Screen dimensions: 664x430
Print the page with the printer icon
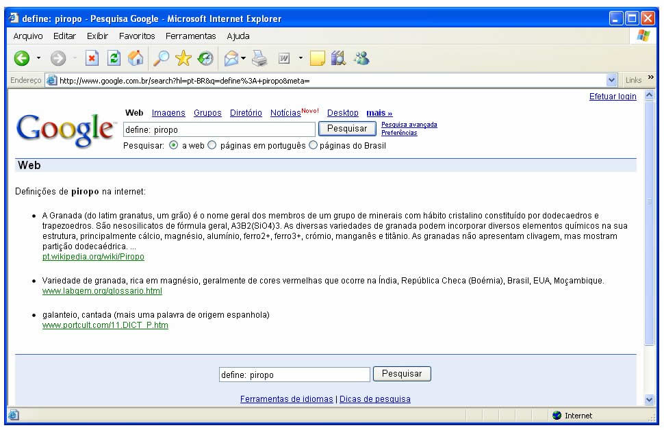tap(259, 58)
